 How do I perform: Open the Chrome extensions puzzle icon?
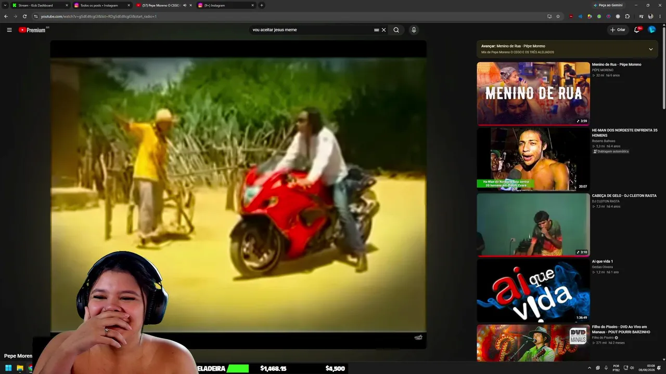coord(627,16)
